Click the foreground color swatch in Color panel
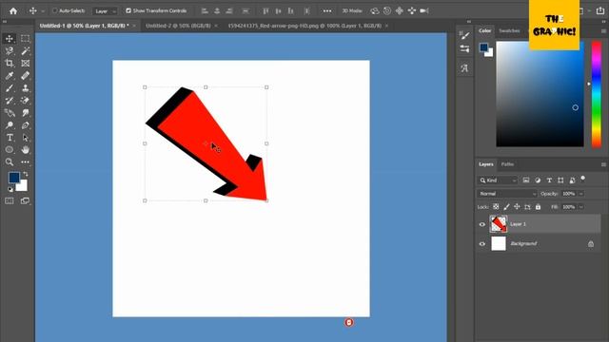Screen dimensions: 609x342 (483, 47)
